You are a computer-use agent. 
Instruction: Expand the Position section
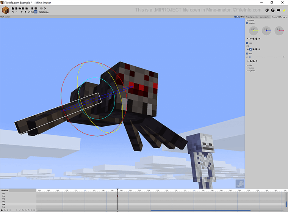247,20
